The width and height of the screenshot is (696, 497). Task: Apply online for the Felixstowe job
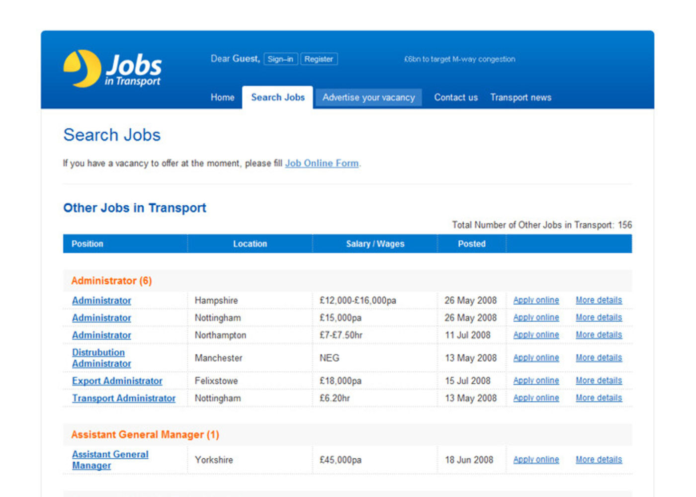[536, 381]
